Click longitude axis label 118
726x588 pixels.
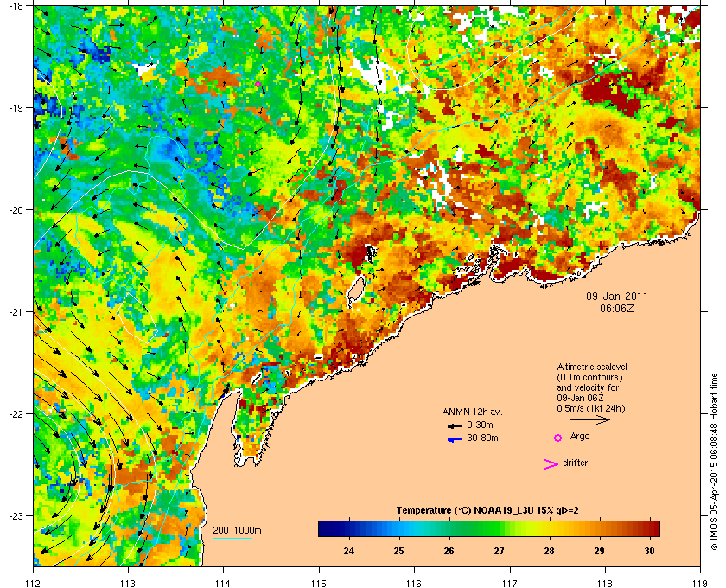[605, 583]
